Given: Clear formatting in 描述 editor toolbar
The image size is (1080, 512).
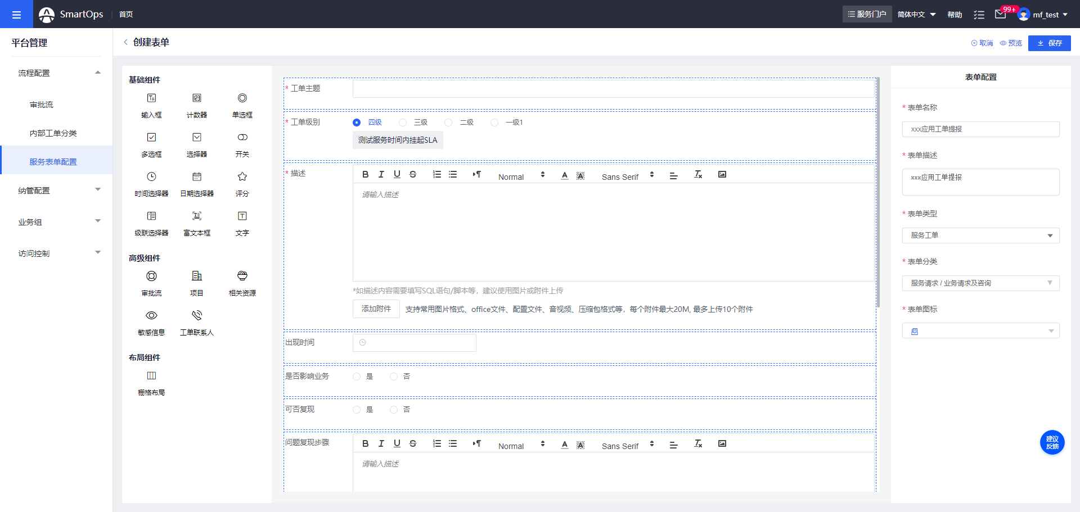Looking at the screenshot, I should pos(698,175).
